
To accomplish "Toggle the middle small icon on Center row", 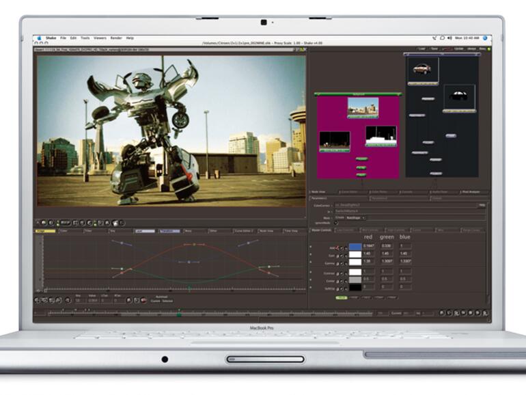I will (x=342, y=282).
